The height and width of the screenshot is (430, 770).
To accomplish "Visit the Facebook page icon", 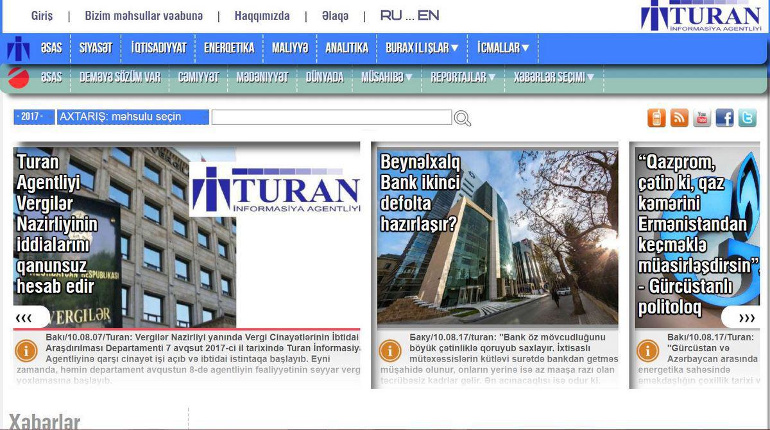I will (x=724, y=118).
